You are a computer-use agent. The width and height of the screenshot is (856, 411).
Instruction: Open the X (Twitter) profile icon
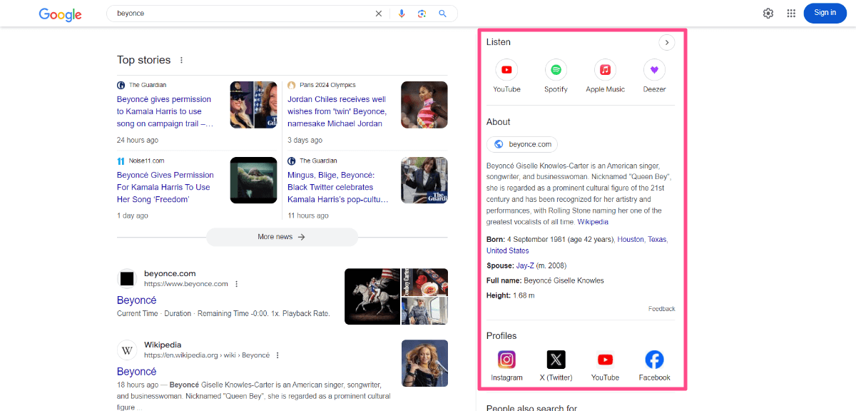pyautogui.click(x=556, y=359)
